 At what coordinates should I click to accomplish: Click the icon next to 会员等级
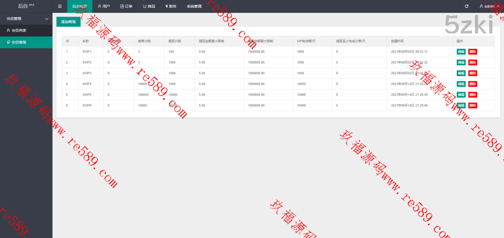click(8, 43)
